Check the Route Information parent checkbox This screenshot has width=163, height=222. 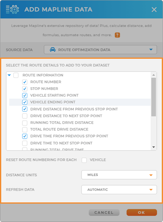coord(16,75)
